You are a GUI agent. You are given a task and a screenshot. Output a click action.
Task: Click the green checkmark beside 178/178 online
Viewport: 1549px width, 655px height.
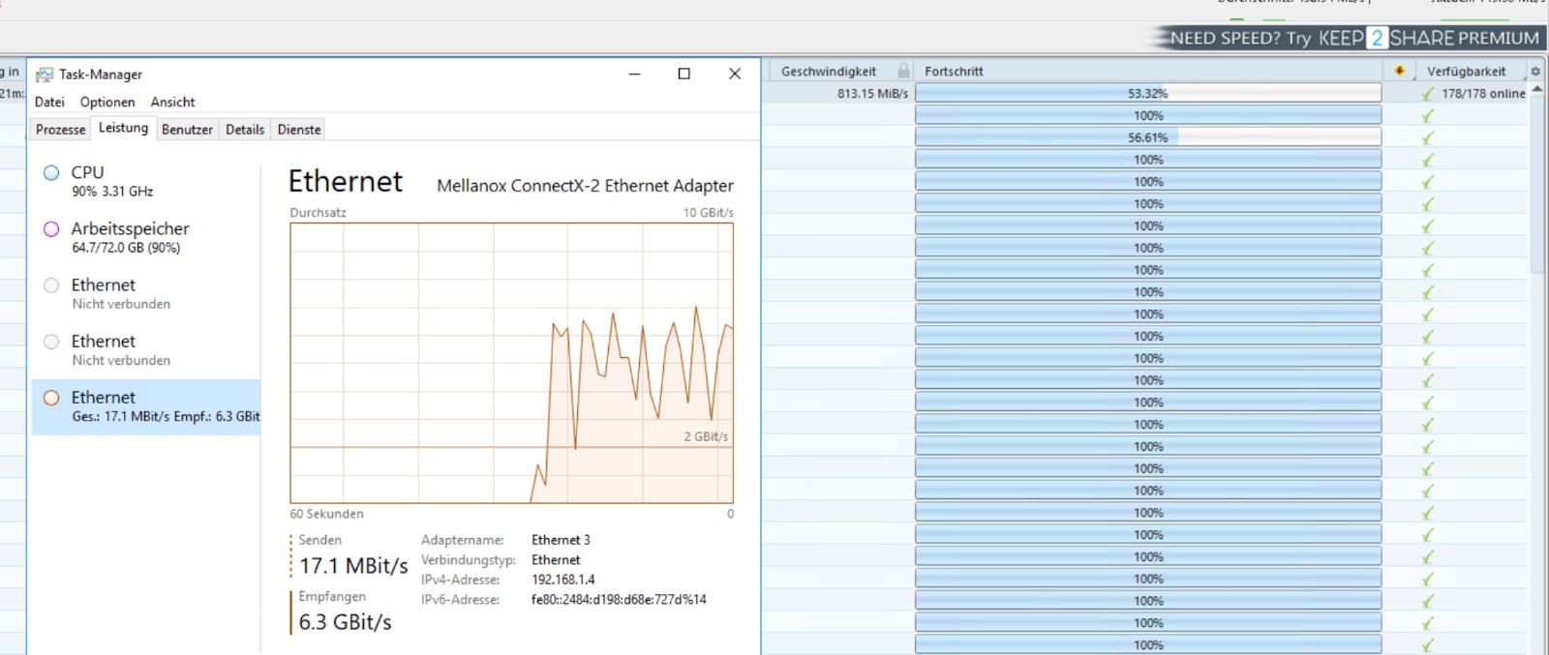point(1428,94)
